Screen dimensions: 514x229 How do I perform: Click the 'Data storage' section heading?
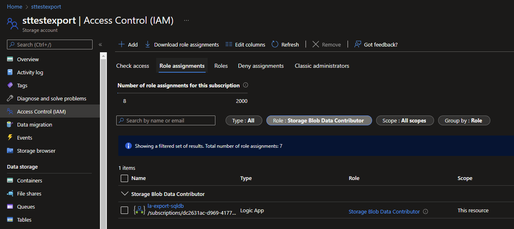coord(22,167)
